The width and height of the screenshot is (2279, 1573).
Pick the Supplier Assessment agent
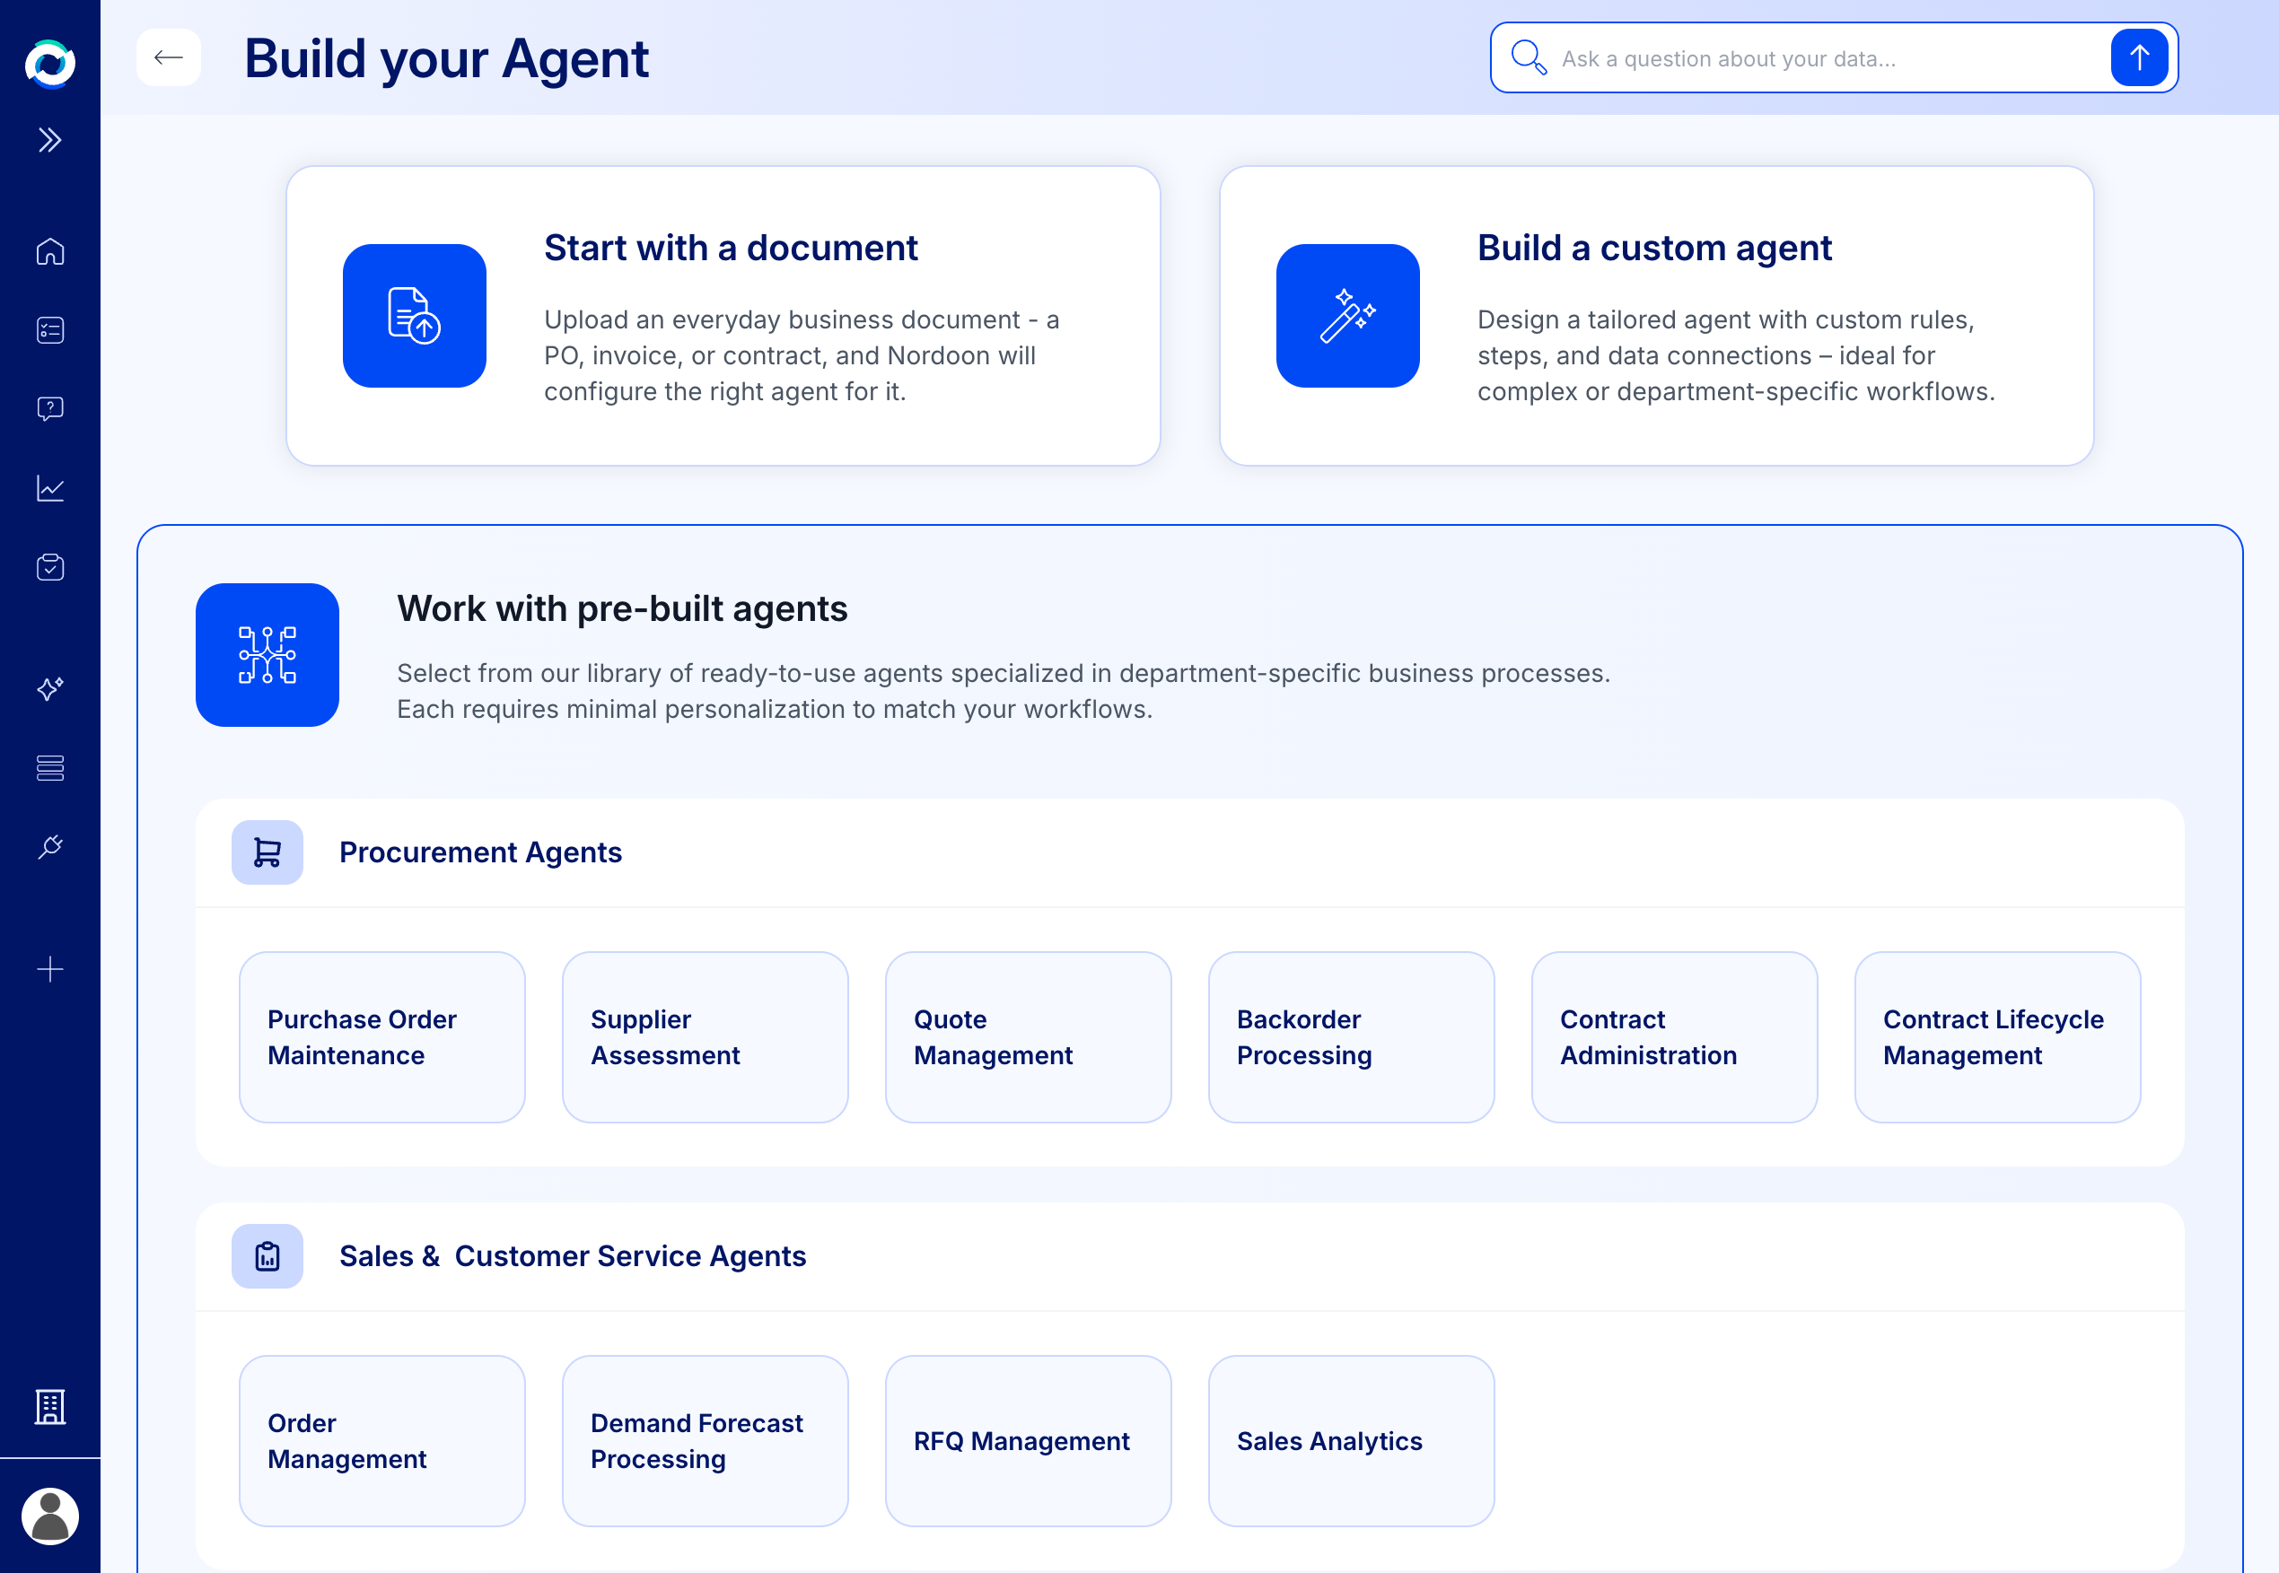[x=705, y=1036]
